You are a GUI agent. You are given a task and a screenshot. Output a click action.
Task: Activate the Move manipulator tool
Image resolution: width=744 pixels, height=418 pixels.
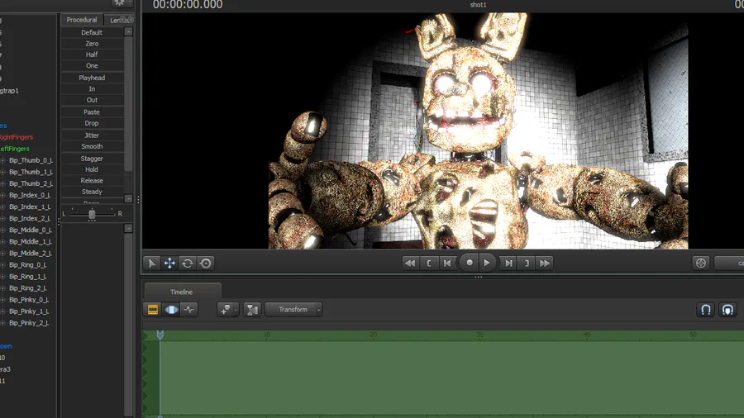[x=169, y=263]
